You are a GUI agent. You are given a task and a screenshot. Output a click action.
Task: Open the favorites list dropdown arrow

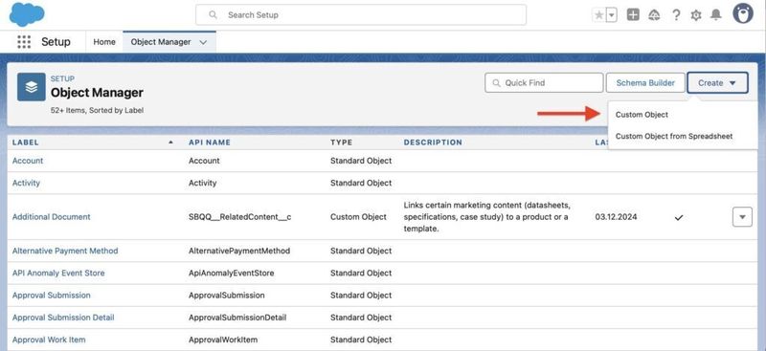[x=611, y=15]
